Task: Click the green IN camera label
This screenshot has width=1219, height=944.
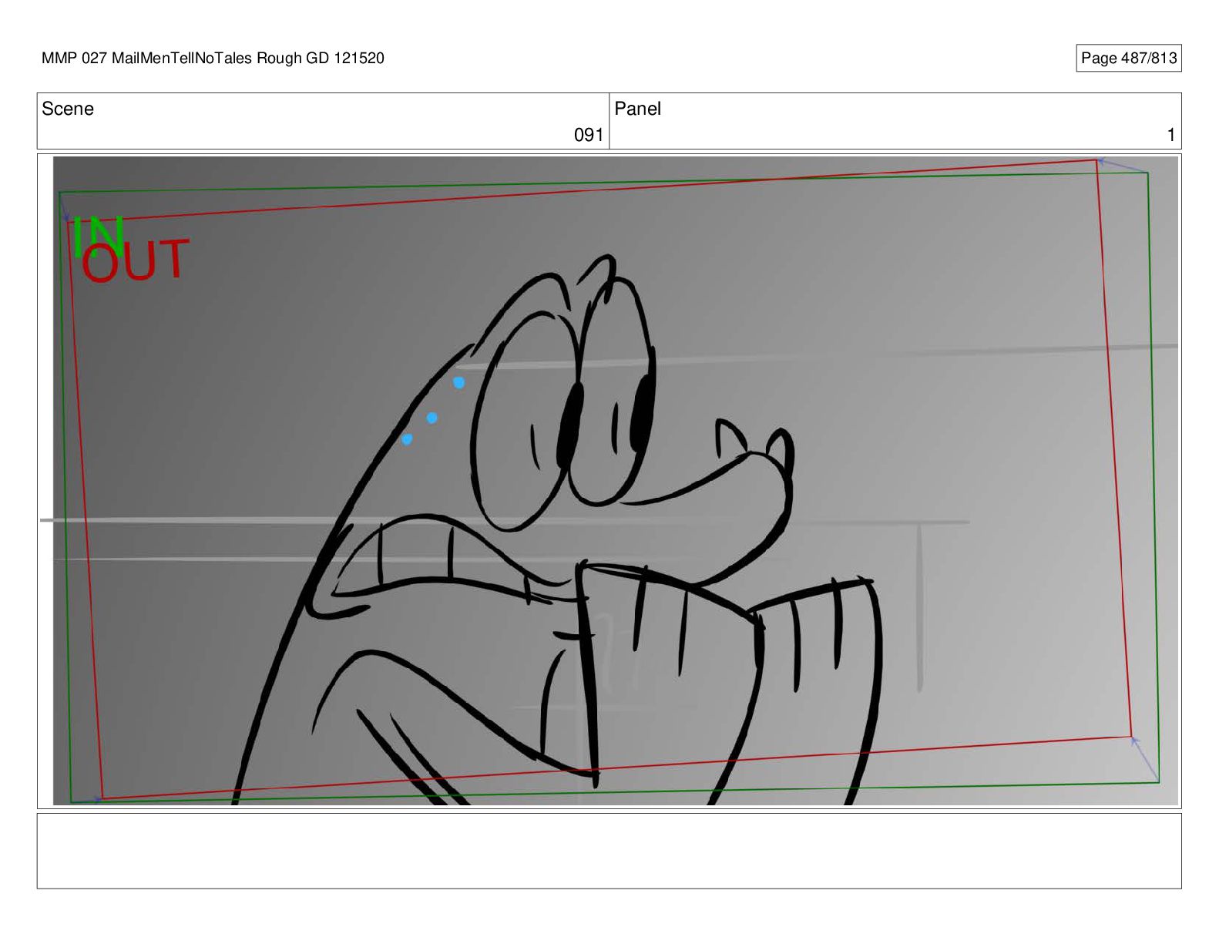Action: tap(99, 235)
